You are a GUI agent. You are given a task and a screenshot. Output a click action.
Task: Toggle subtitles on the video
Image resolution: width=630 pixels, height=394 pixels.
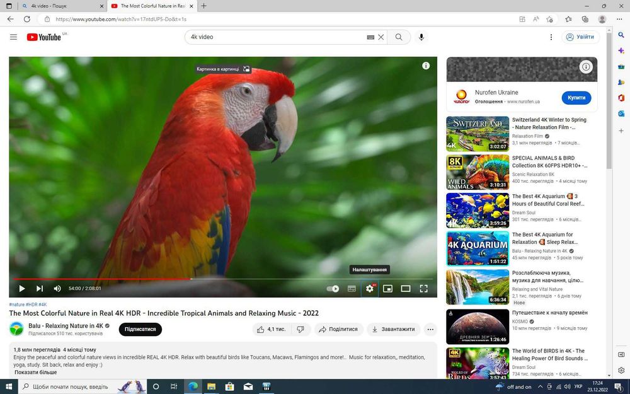pos(352,289)
